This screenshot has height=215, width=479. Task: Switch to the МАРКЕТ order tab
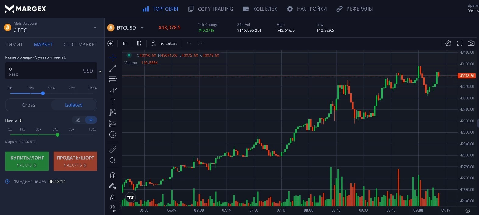point(43,45)
